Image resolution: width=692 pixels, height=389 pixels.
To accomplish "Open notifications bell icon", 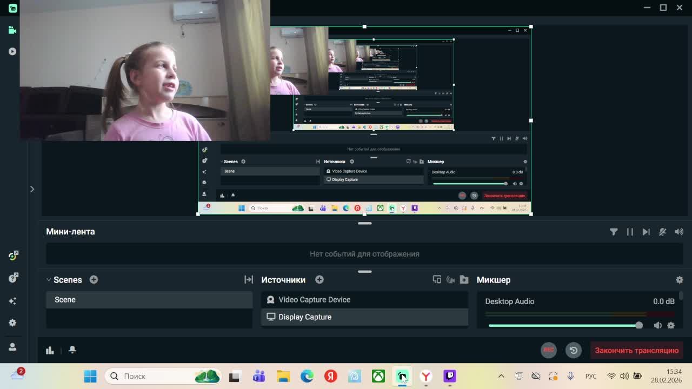I will pos(72,350).
